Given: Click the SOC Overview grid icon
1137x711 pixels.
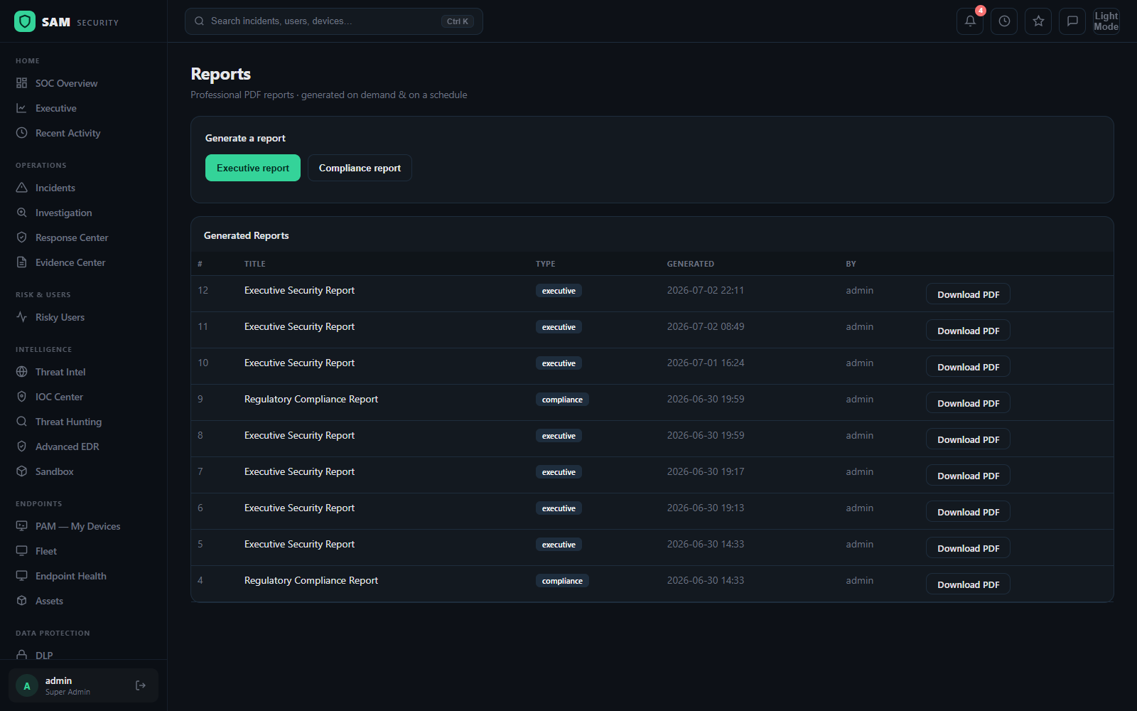Looking at the screenshot, I should click(22, 83).
